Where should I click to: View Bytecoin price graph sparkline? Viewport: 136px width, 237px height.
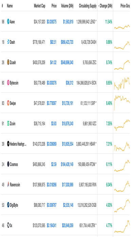click(x=122, y=84)
